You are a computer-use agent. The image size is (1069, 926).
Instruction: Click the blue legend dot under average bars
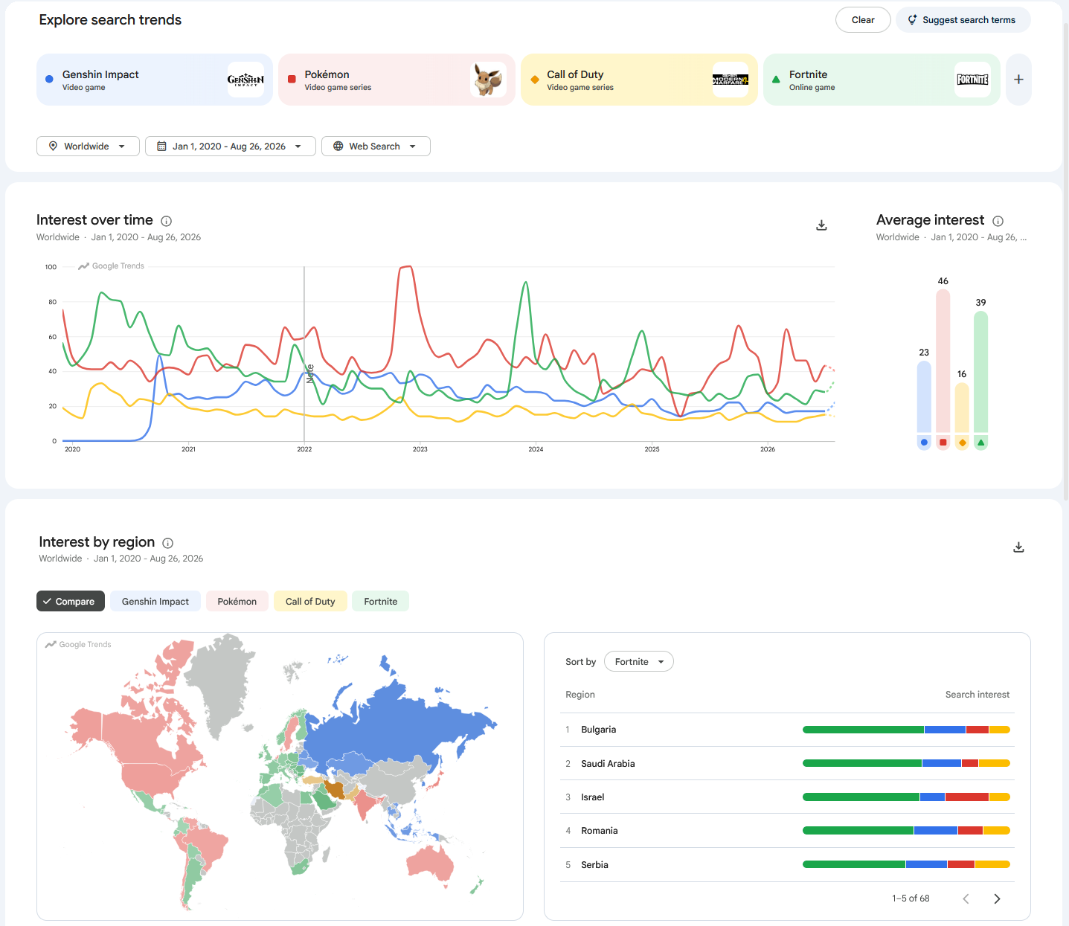coord(924,443)
